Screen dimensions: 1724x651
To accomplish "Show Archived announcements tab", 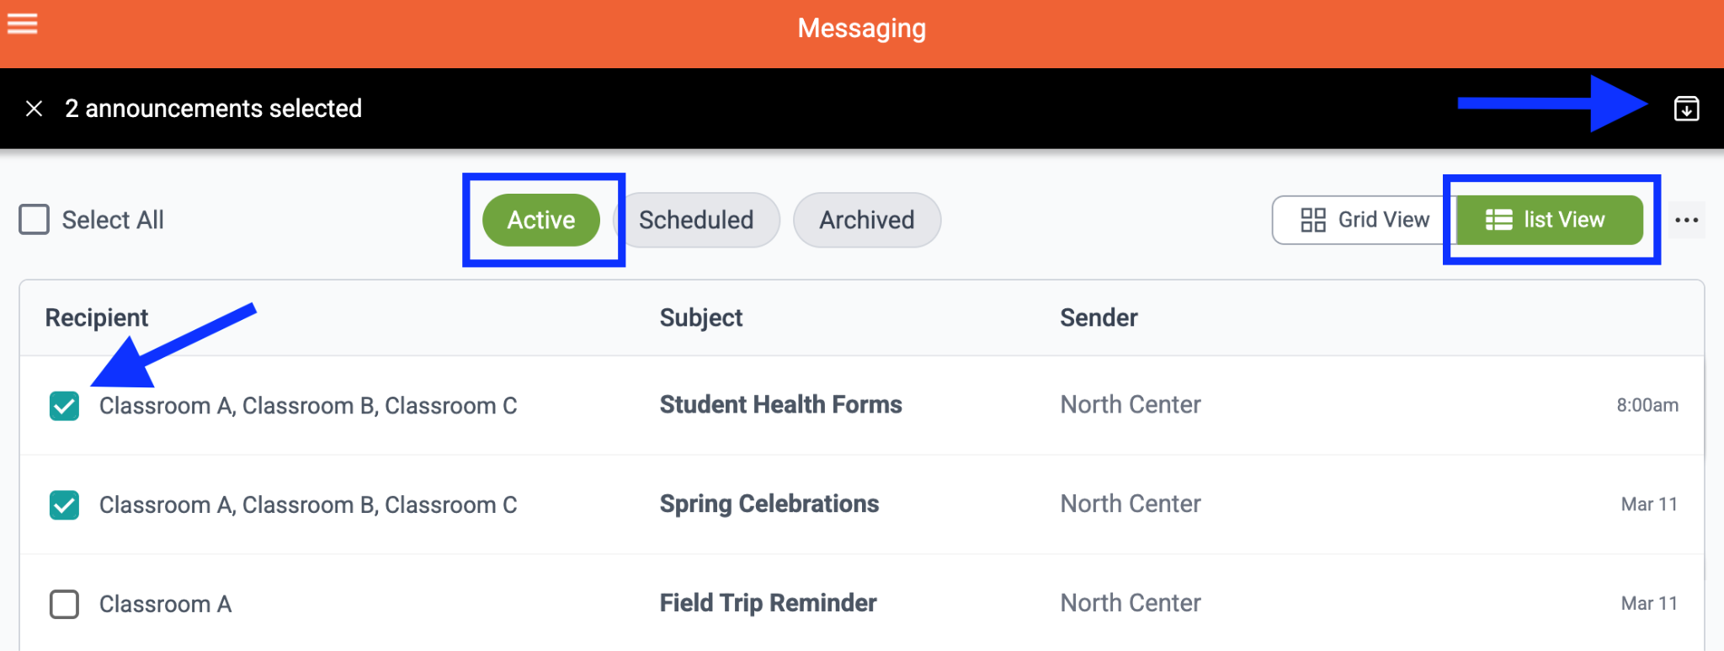I will coord(866,220).
